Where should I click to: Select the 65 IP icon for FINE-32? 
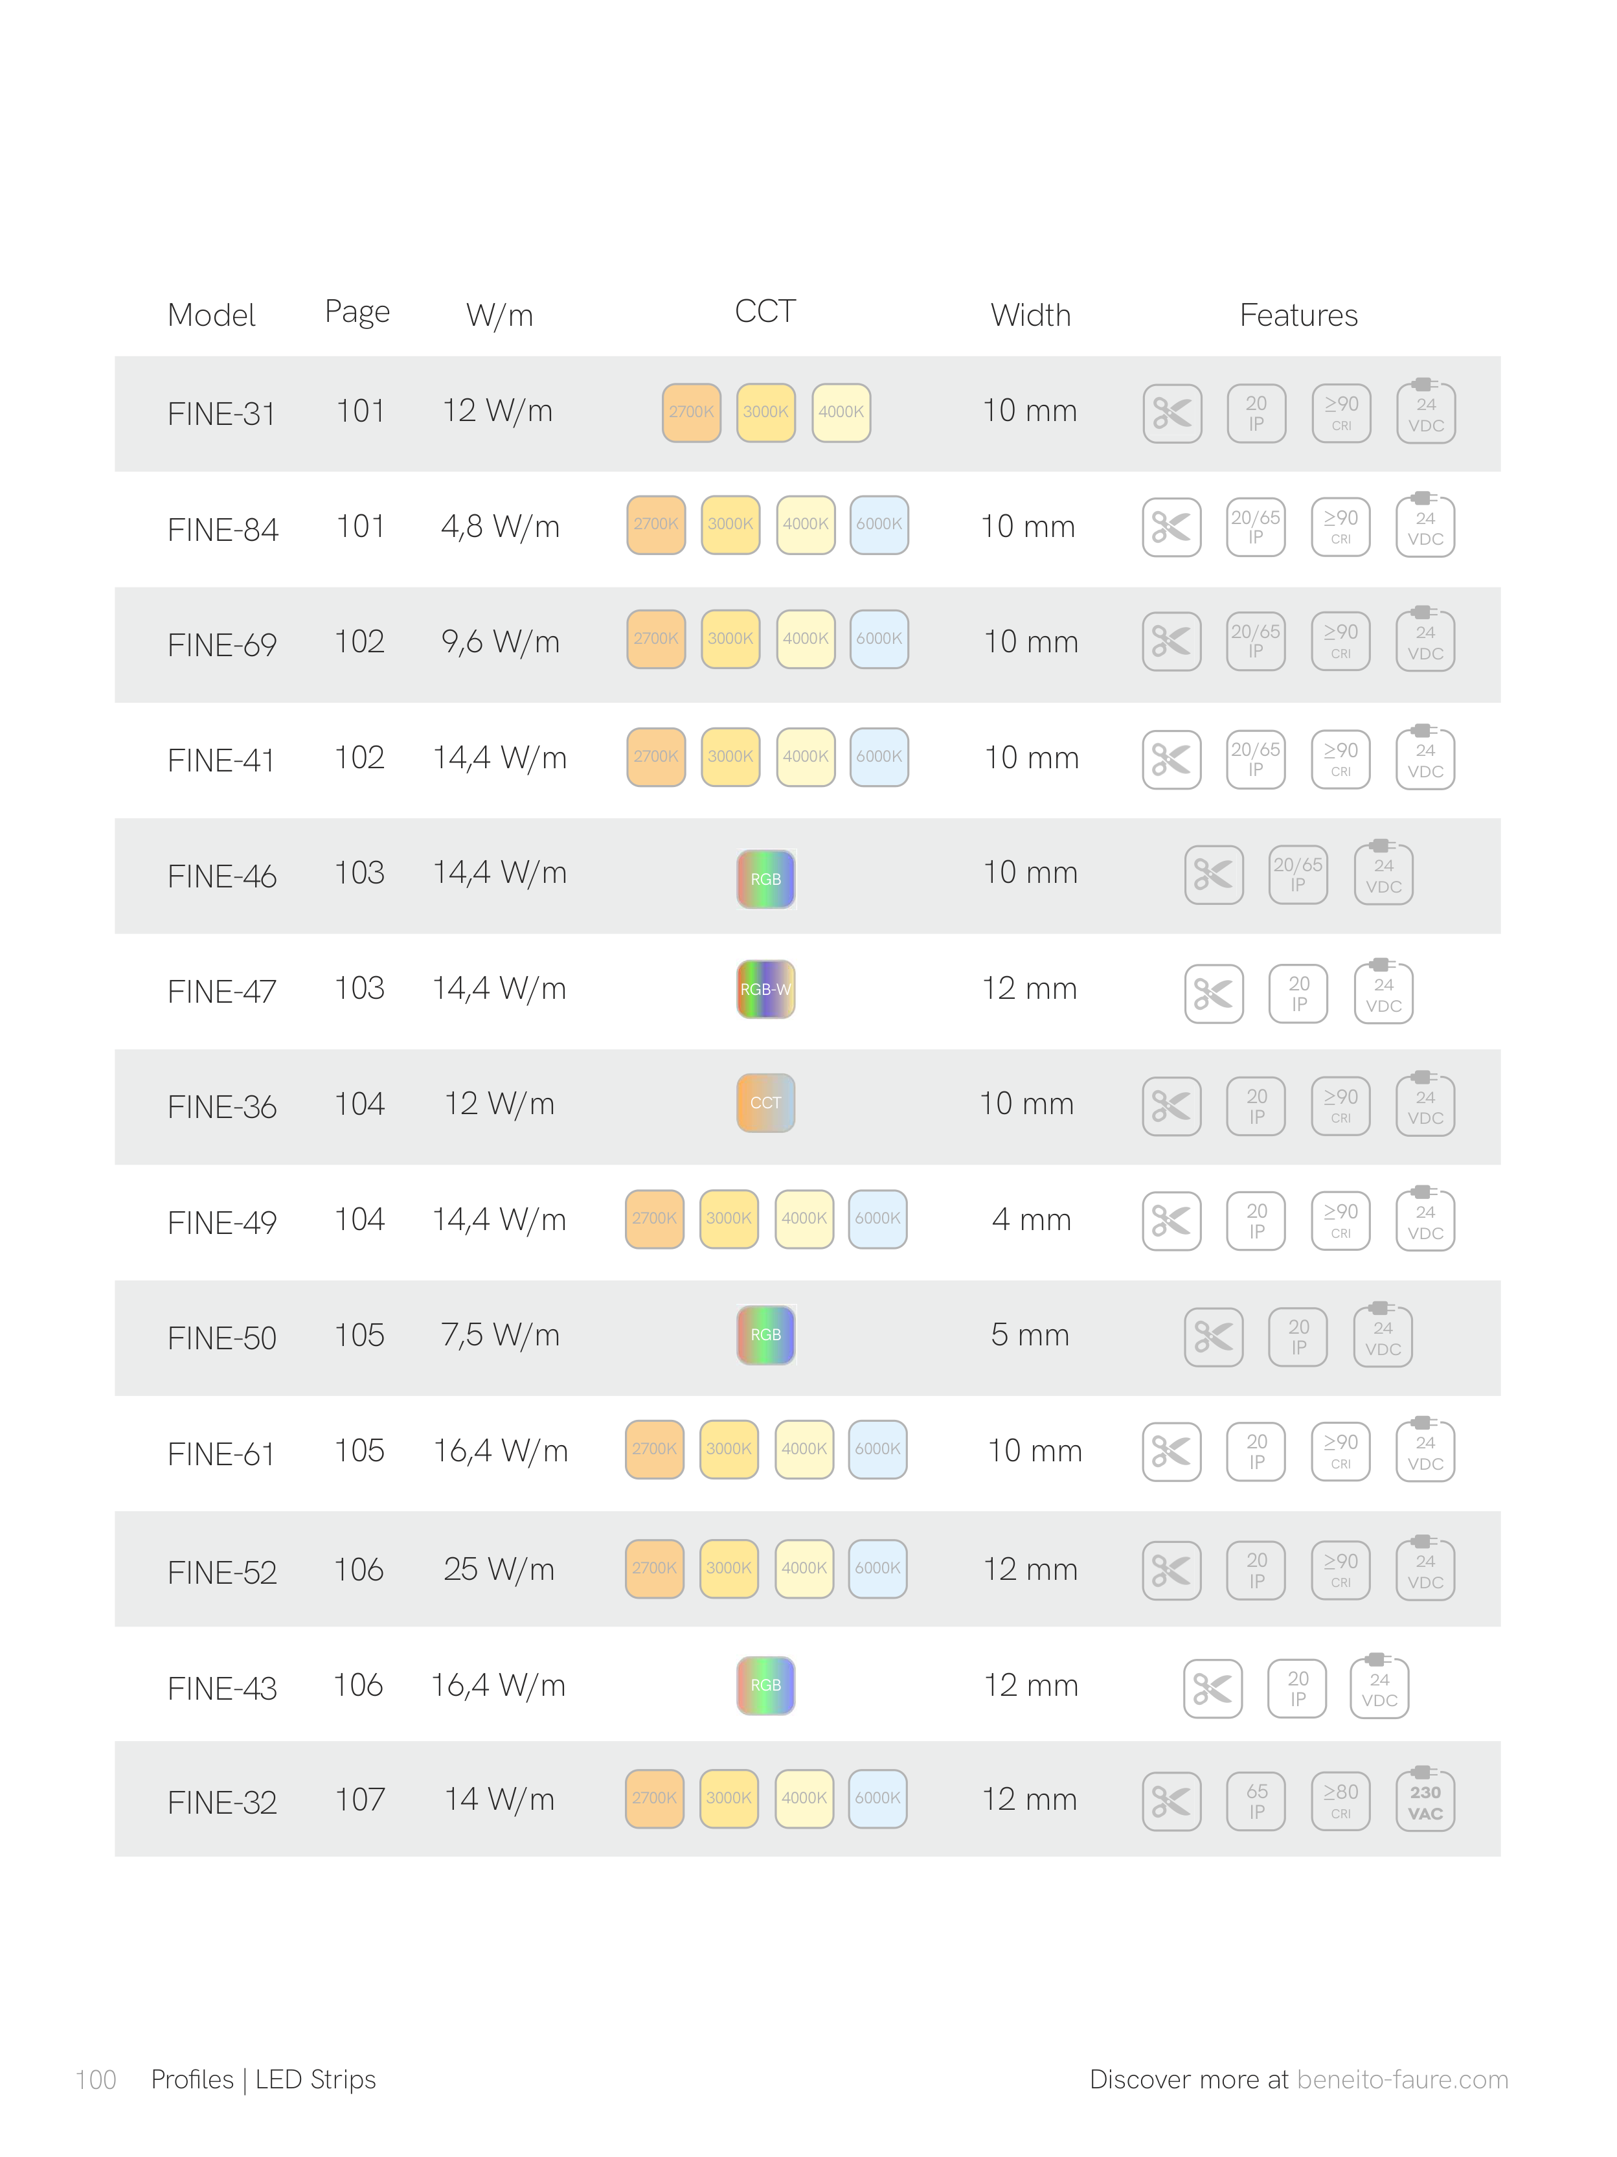click(1256, 1801)
